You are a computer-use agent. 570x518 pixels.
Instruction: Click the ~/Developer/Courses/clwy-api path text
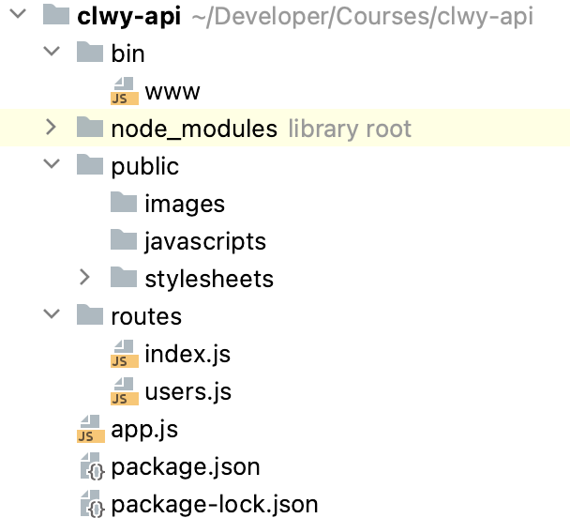point(363,17)
